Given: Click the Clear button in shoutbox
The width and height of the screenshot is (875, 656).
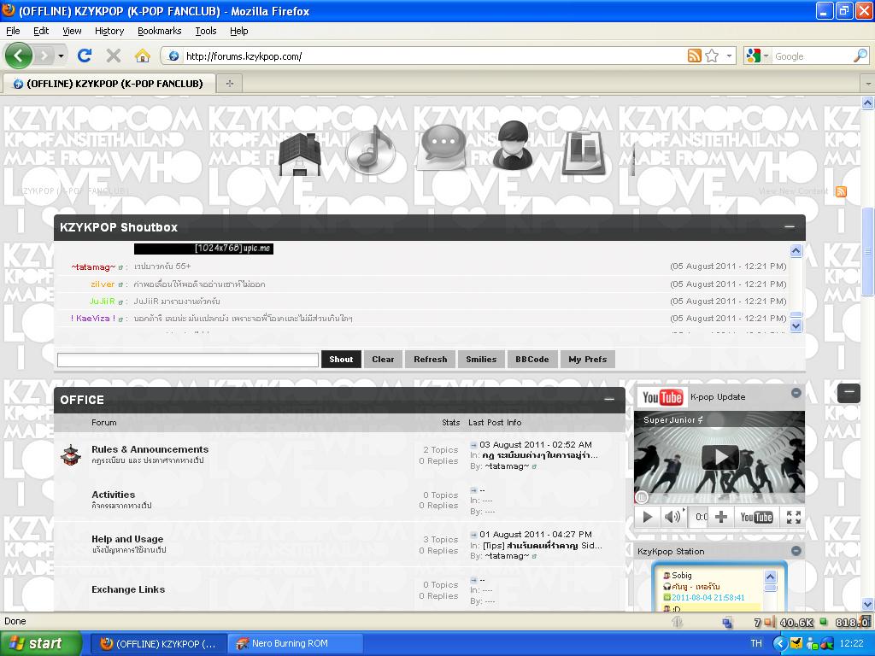Looking at the screenshot, I should pyautogui.click(x=383, y=360).
